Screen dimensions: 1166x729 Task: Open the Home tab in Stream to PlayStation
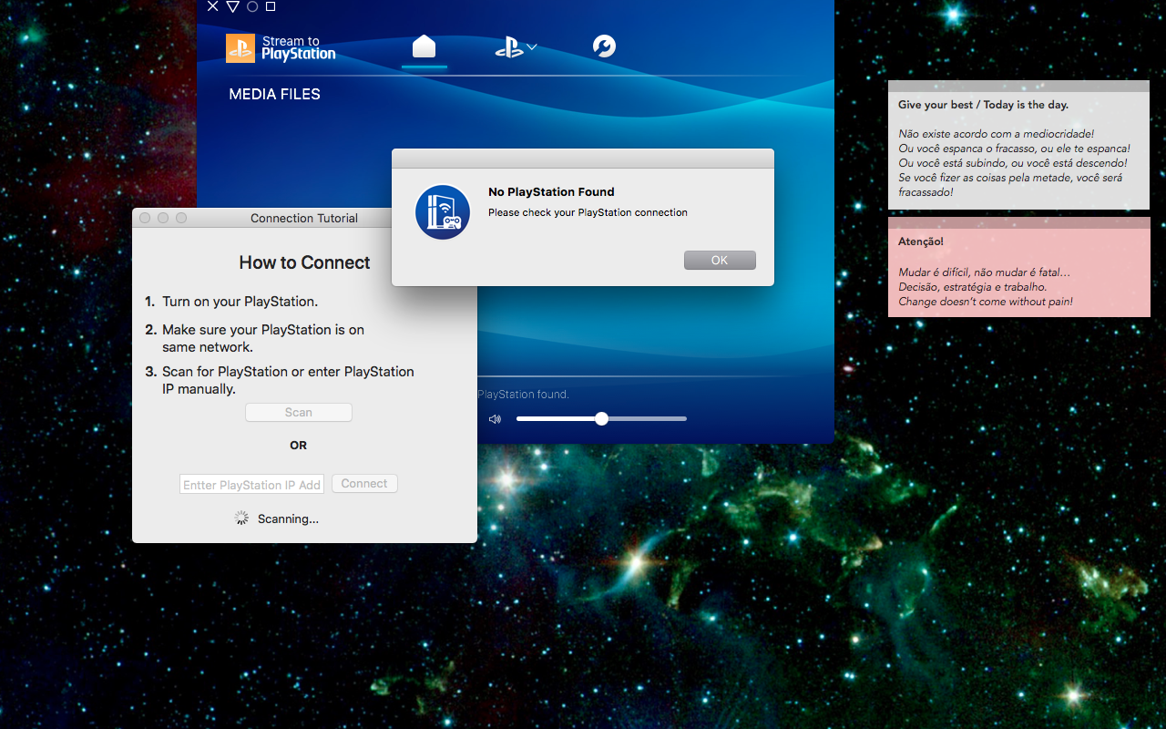point(424,46)
